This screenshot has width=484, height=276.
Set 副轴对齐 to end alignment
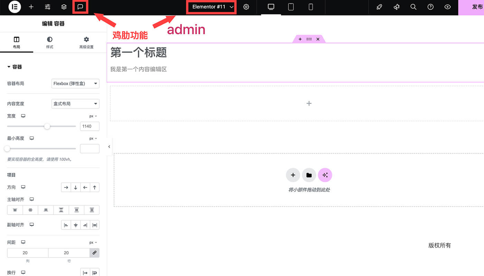[85, 225]
